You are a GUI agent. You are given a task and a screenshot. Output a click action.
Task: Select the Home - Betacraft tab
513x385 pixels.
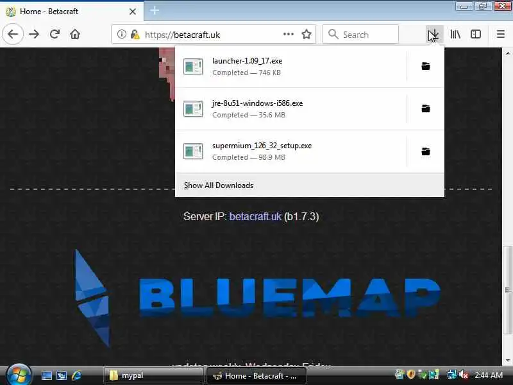pyautogui.click(x=71, y=12)
